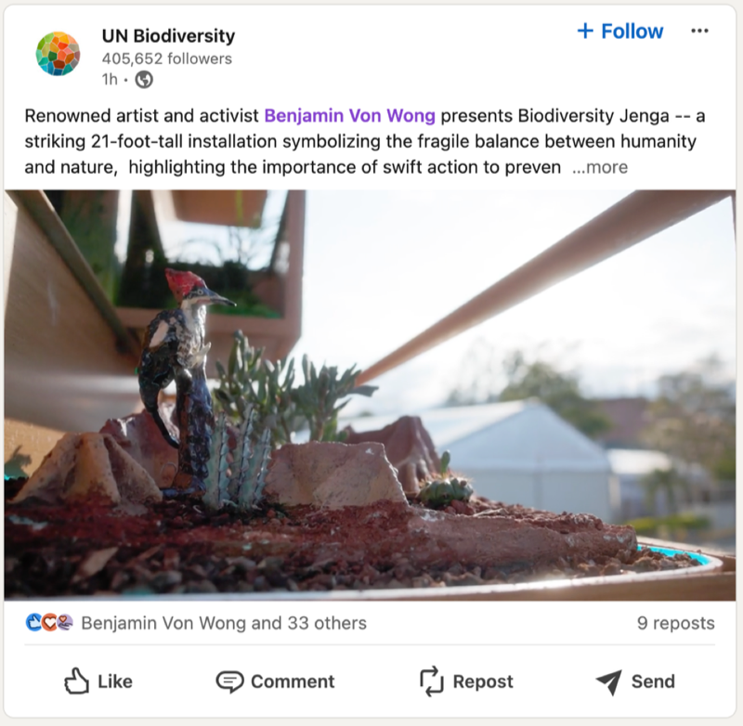Screen dimensions: 743x726
Task: Click the UN Biodiversity mosaic logo avatar
Action: pos(58,53)
